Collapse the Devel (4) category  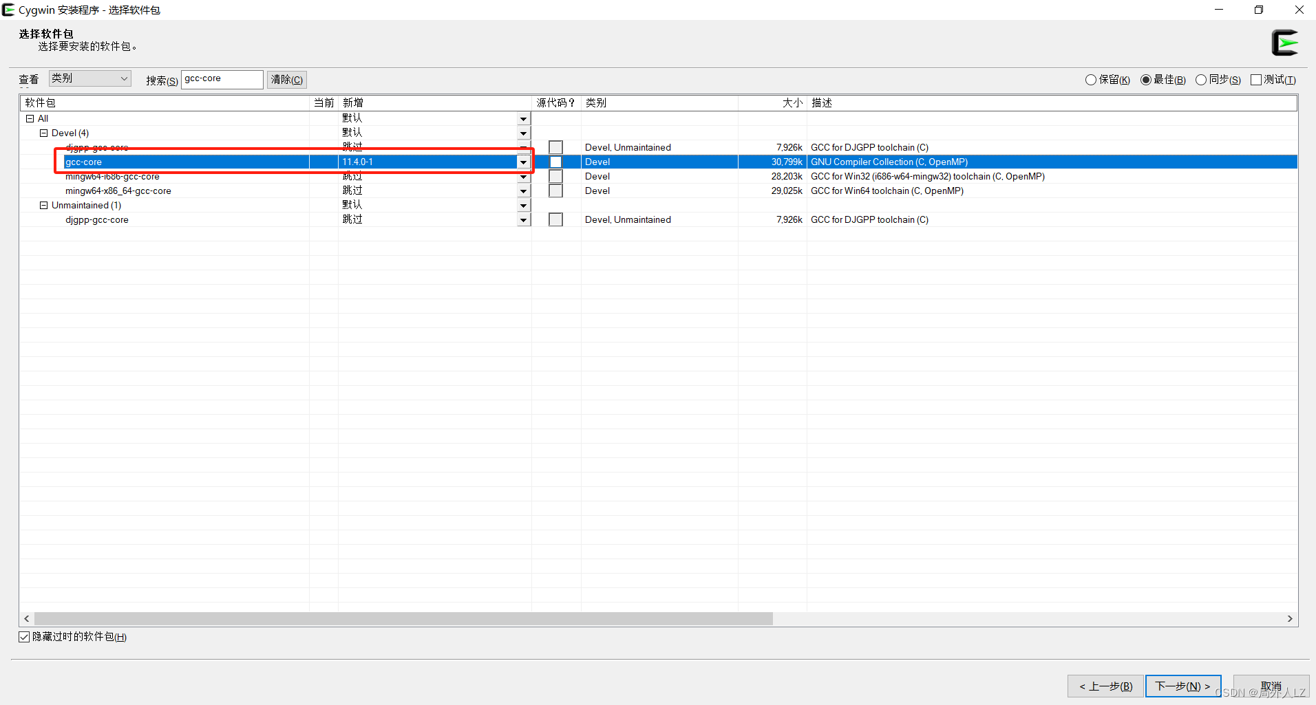coord(44,133)
